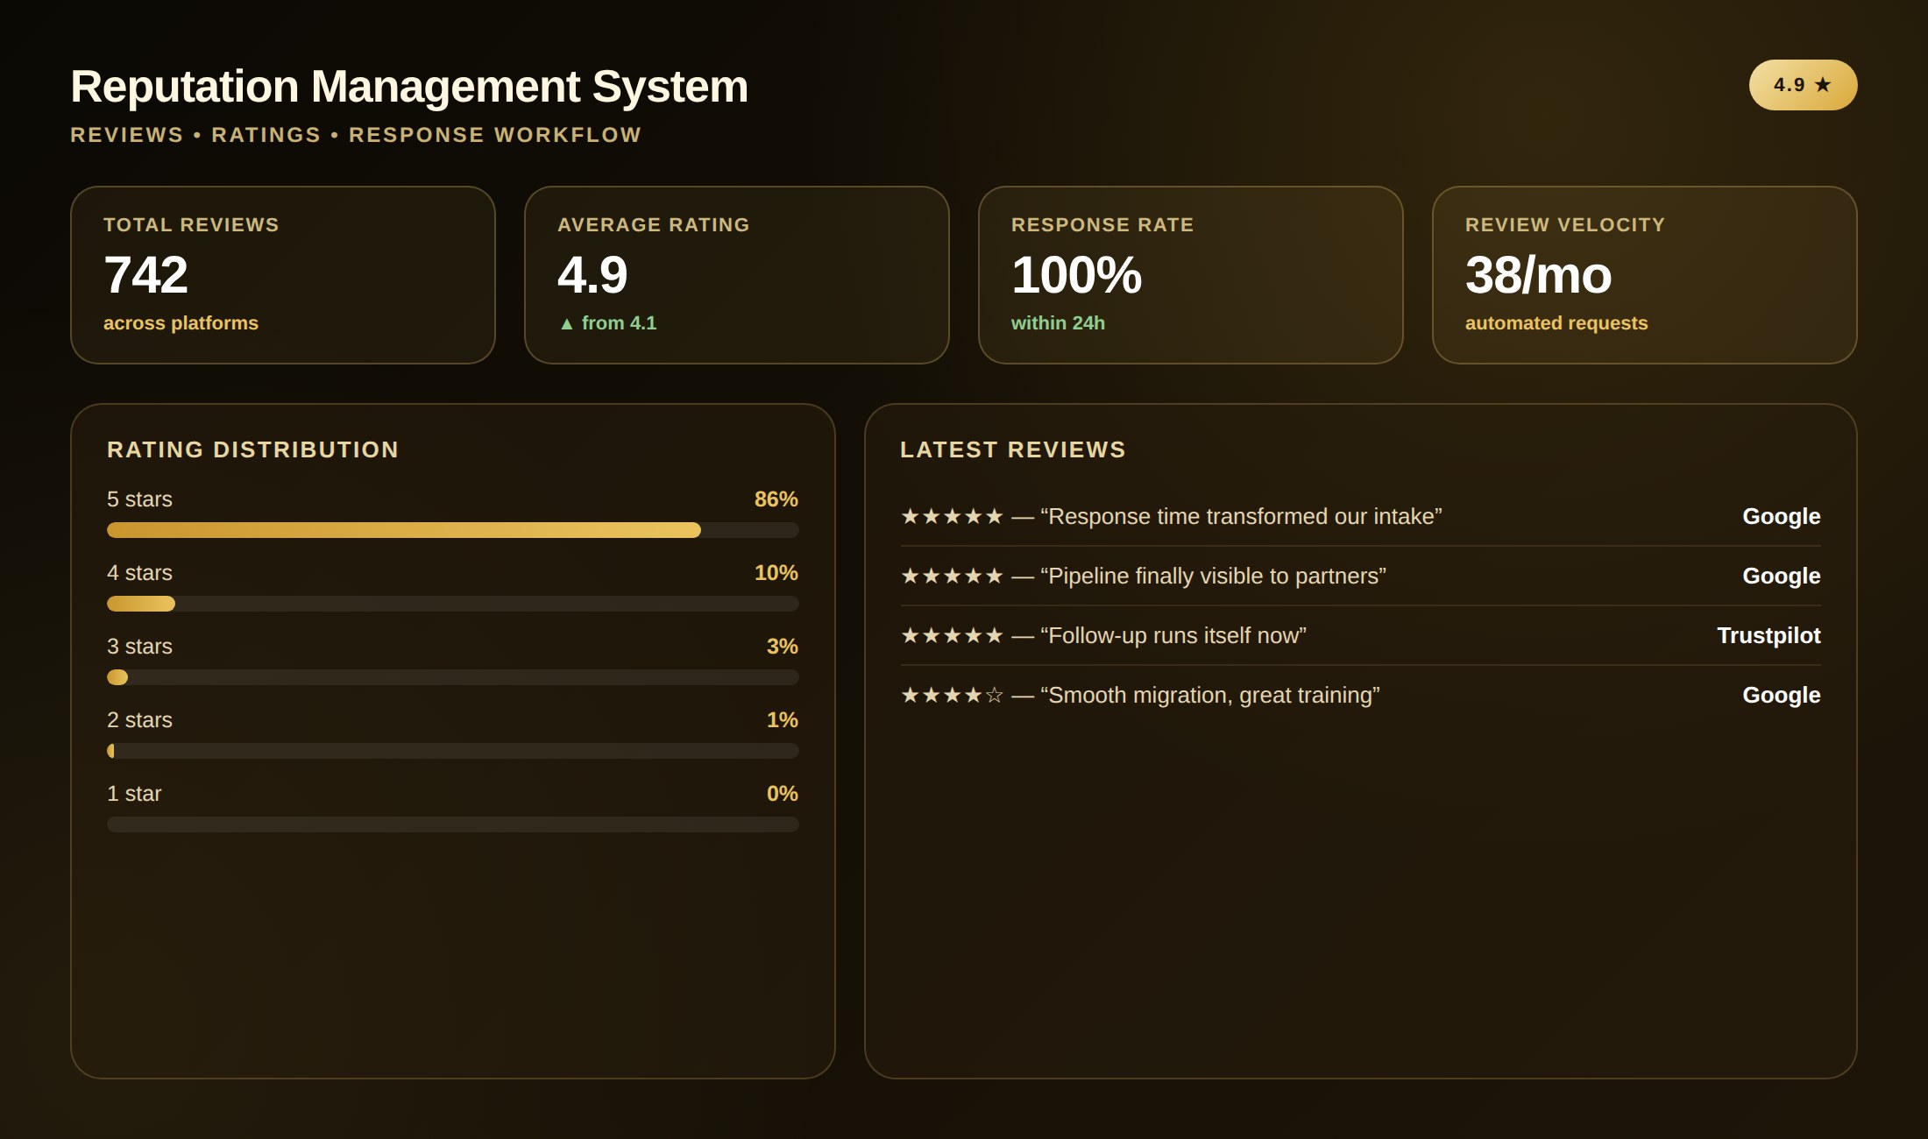The width and height of the screenshot is (1928, 1139).
Task: Click the Response Rate card label
Action: 1102,225
